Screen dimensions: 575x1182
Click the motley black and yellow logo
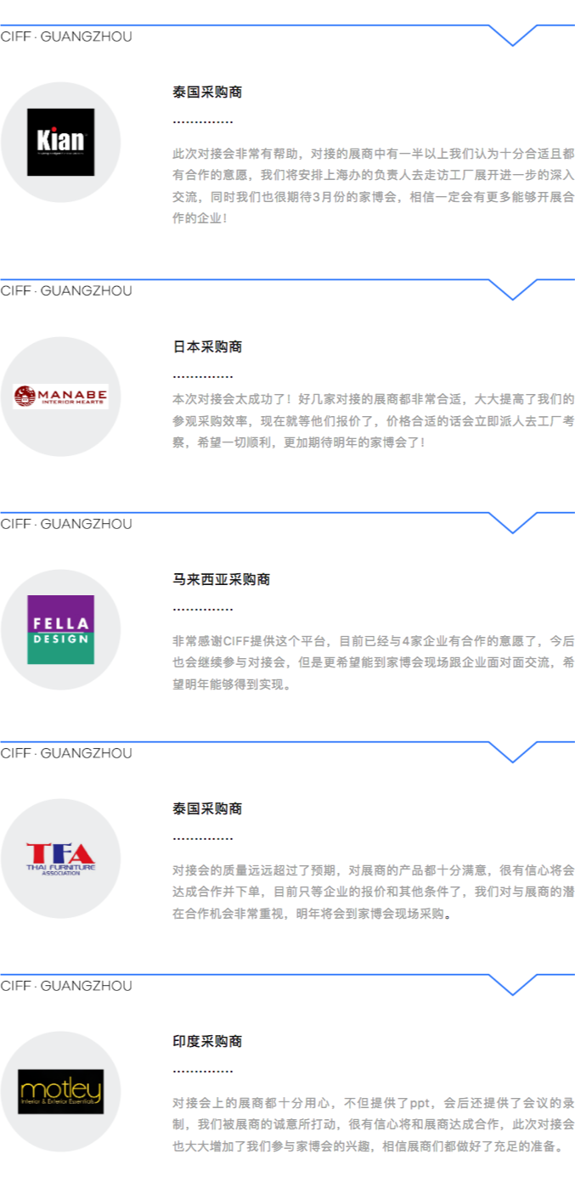(x=60, y=1091)
